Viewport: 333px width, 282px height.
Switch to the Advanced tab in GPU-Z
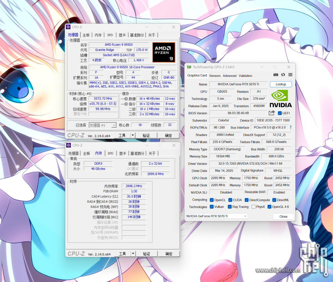point(229,76)
